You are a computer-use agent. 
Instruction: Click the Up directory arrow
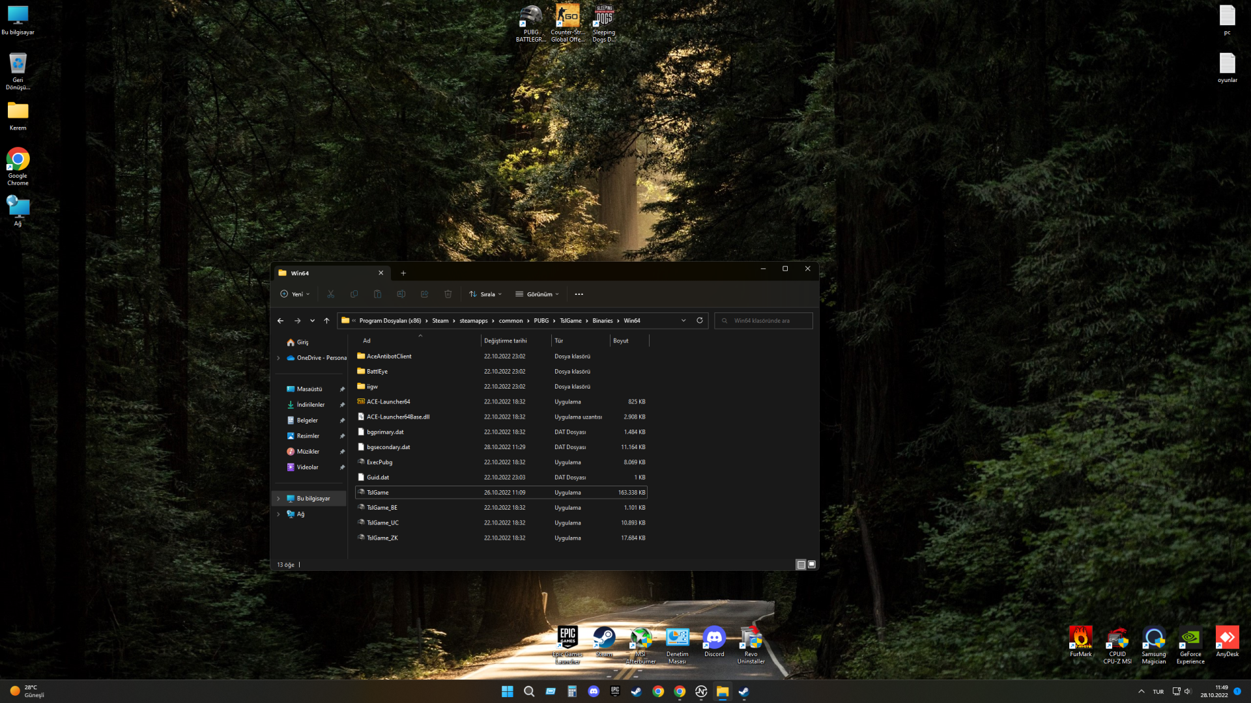[326, 320]
